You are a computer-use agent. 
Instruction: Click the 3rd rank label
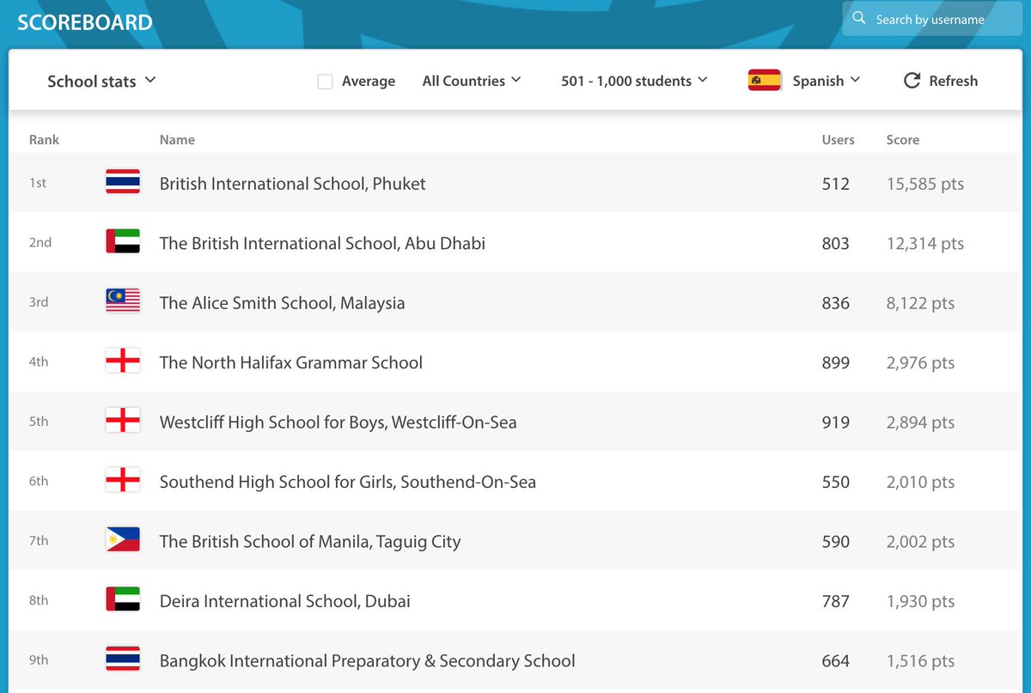click(x=39, y=302)
